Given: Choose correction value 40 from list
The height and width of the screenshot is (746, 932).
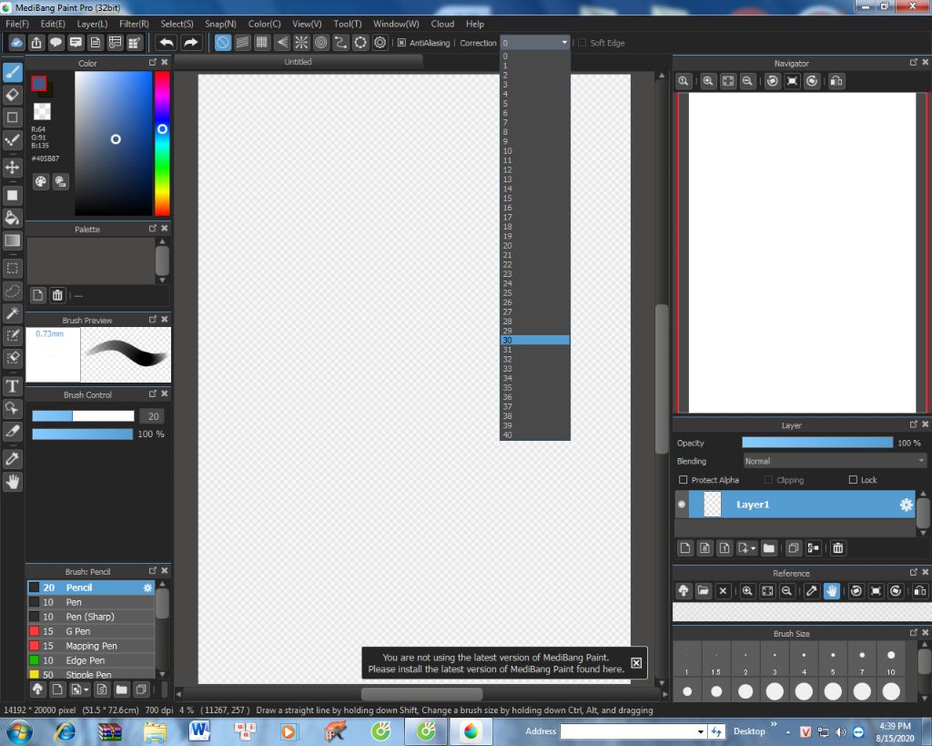Looking at the screenshot, I should pos(535,434).
